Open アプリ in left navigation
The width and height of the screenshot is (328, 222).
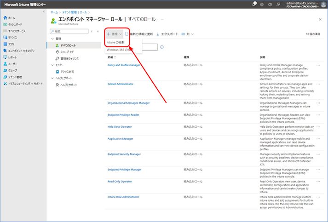coord(9,44)
